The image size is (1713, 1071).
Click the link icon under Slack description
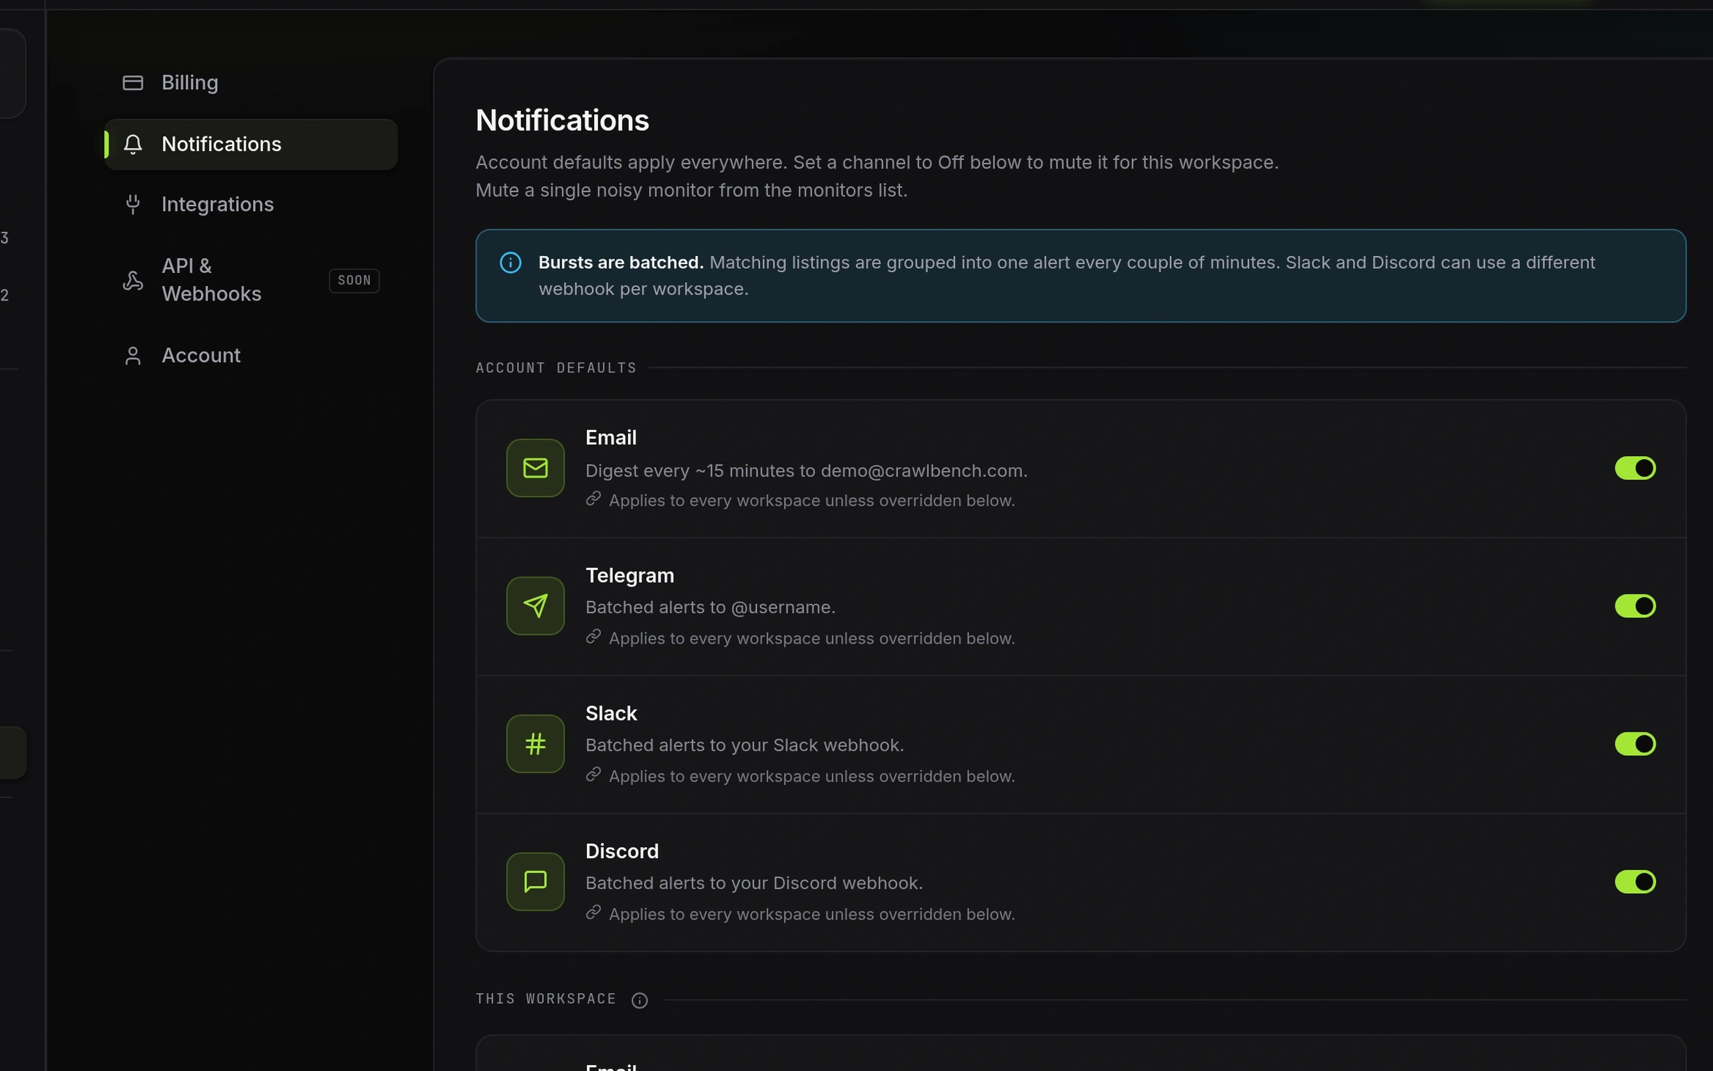tap(593, 775)
